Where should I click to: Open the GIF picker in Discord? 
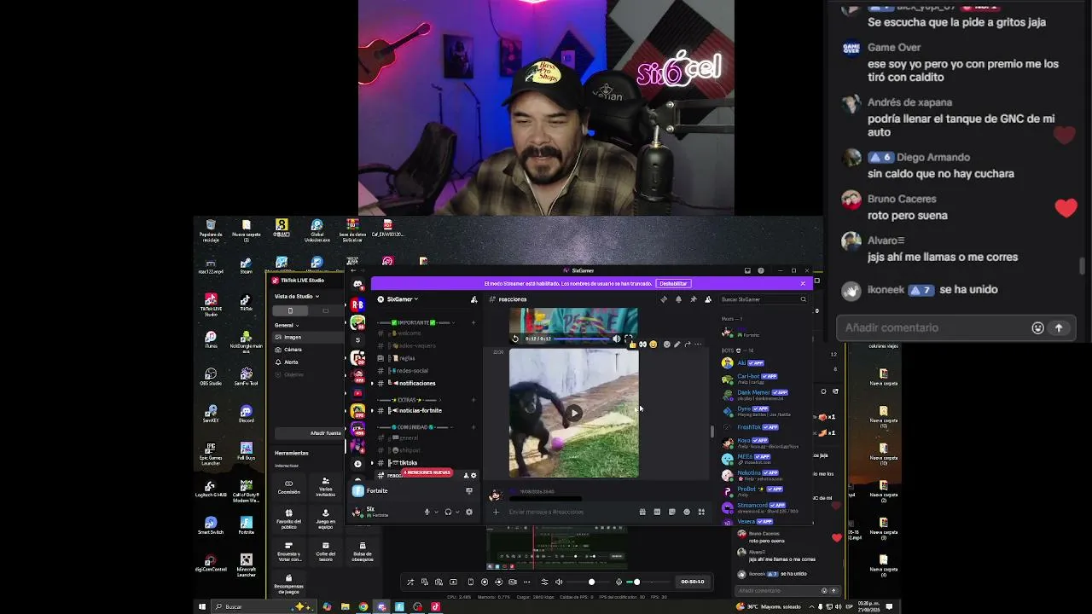(x=657, y=512)
